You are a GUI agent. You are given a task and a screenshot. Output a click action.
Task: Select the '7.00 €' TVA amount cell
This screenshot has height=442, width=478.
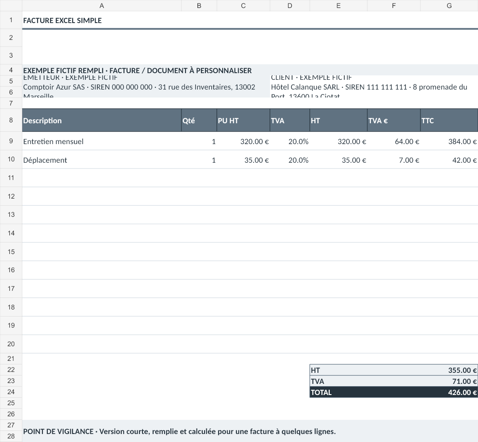coord(394,160)
